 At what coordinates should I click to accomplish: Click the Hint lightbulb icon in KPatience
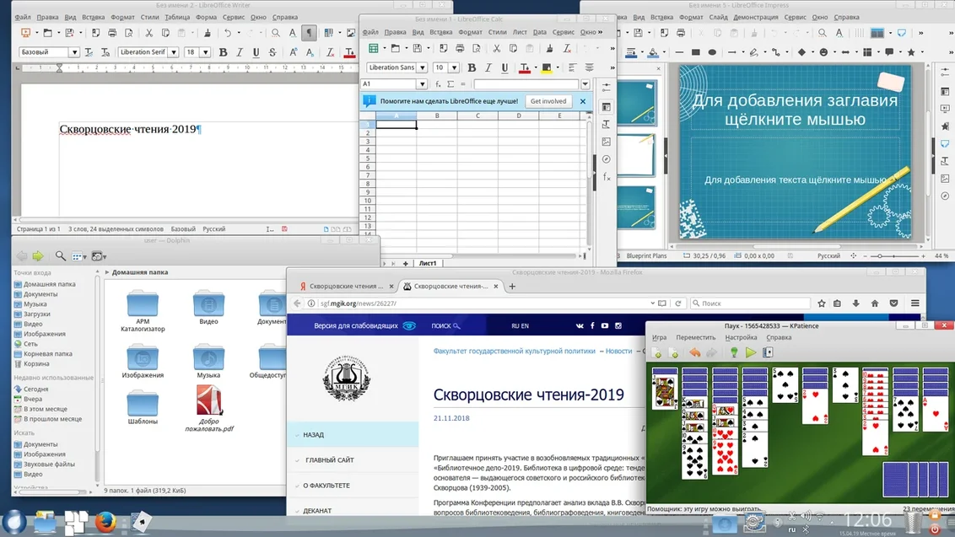734,352
